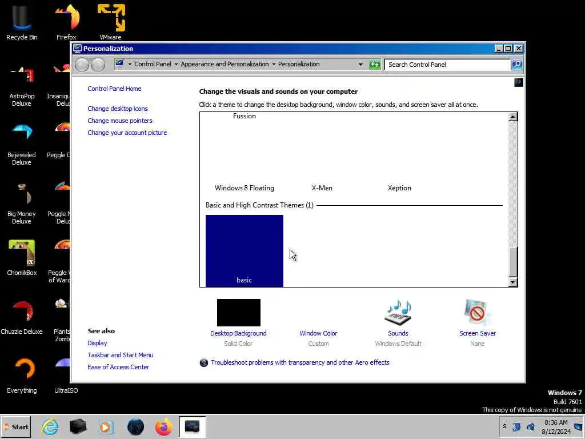Open Firefox from the taskbar
This screenshot has height=439, width=585.
163,426
